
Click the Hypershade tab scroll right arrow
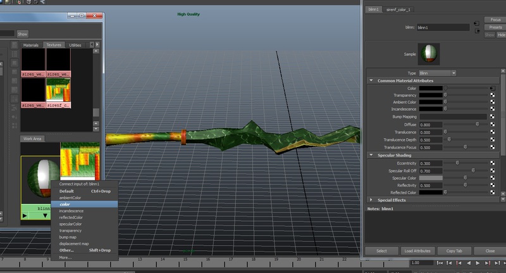97,44
